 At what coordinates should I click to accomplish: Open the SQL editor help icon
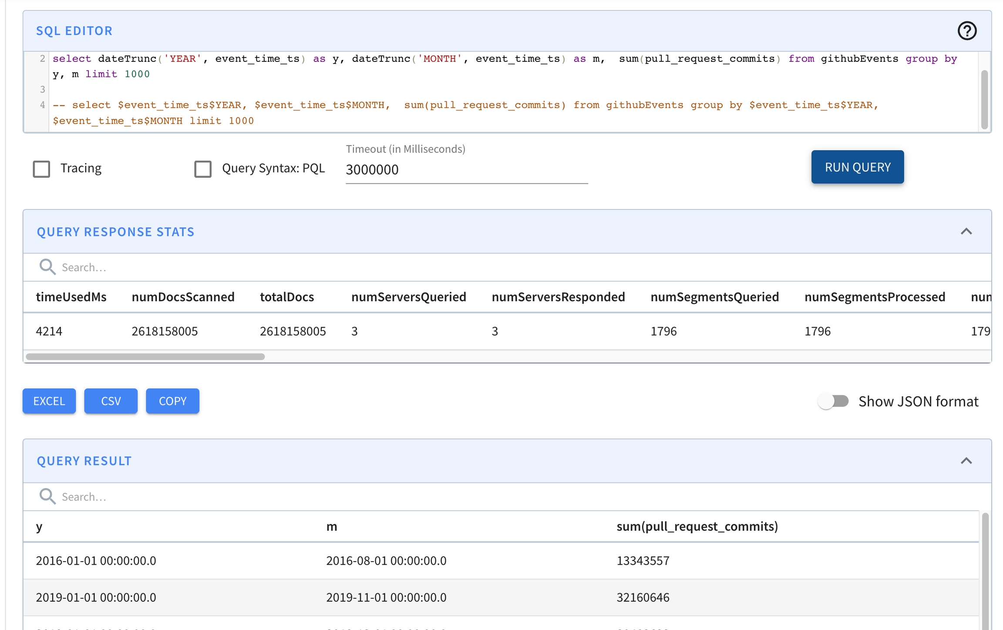(966, 31)
